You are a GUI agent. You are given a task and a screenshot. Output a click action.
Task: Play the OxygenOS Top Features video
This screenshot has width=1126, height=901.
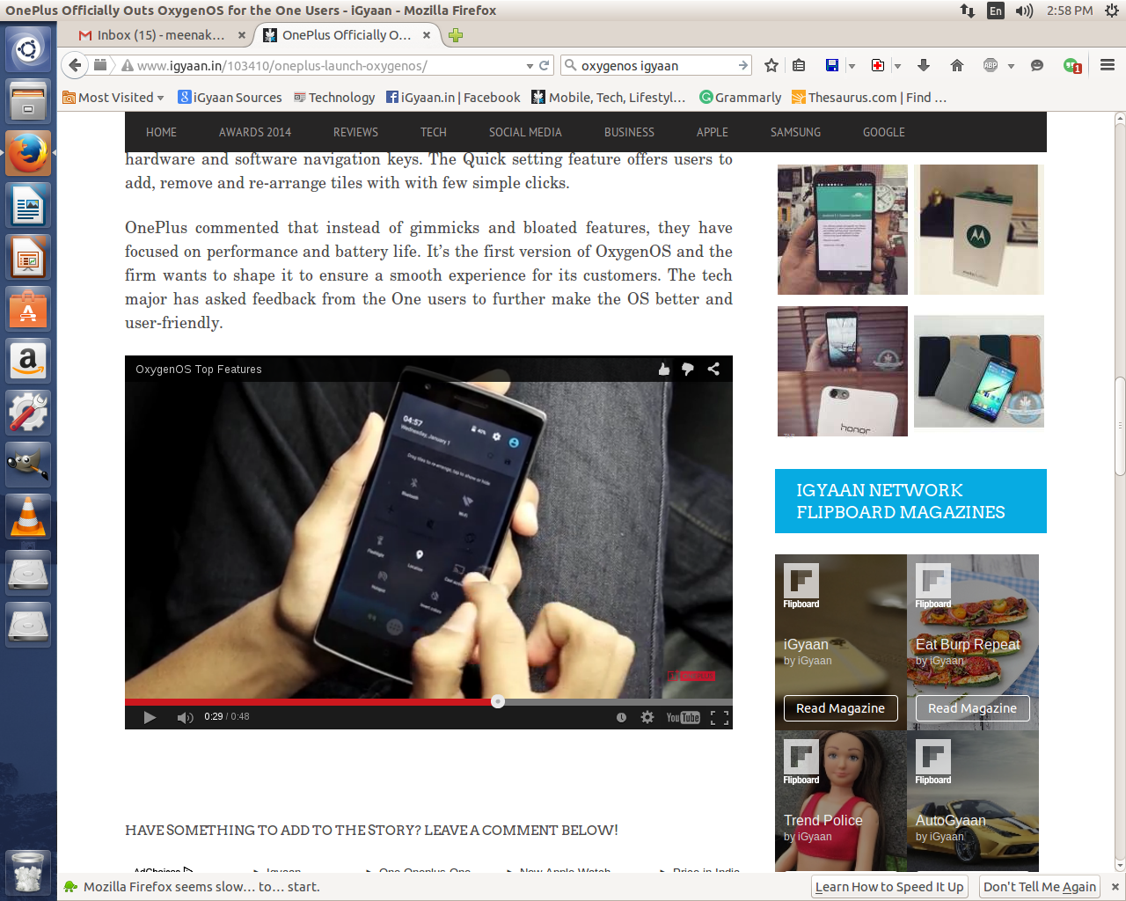coord(150,717)
